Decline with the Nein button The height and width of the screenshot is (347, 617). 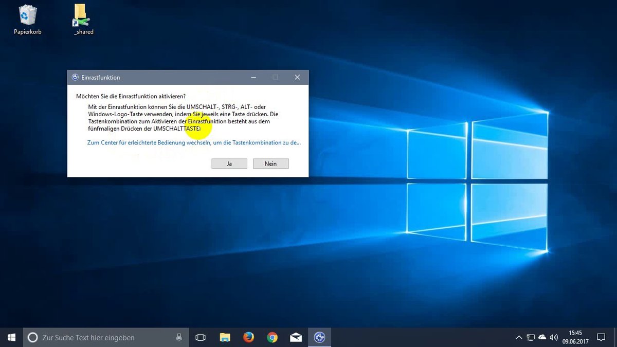pyautogui.click(x=270, y=163)
